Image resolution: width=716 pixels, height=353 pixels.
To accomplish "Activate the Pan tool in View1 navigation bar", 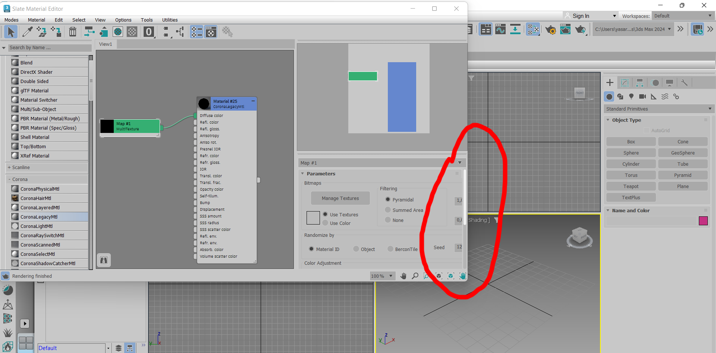I will tap(403, 276).
